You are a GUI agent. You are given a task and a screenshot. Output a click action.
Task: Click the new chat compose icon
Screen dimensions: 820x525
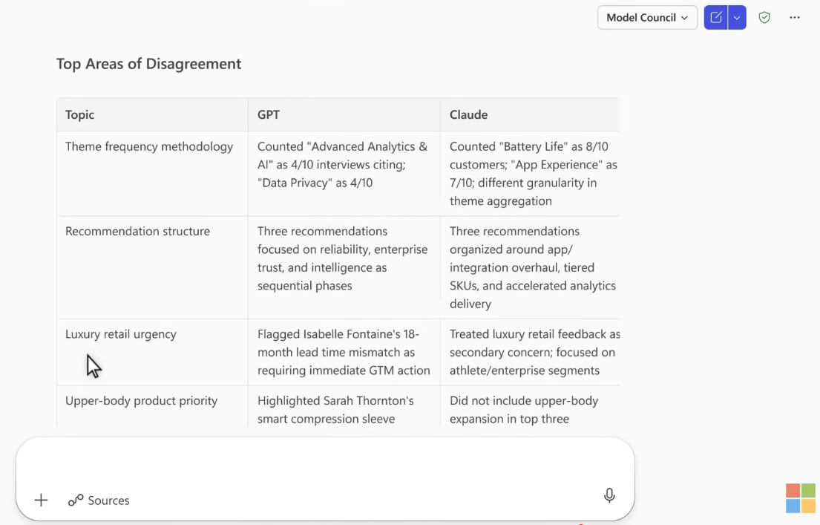click(x=716, y=18)
